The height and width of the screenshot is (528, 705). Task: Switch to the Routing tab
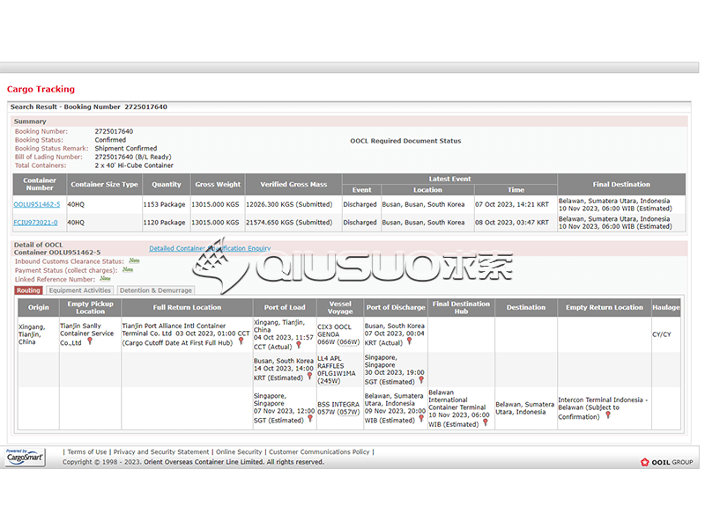tap(28, 290)
